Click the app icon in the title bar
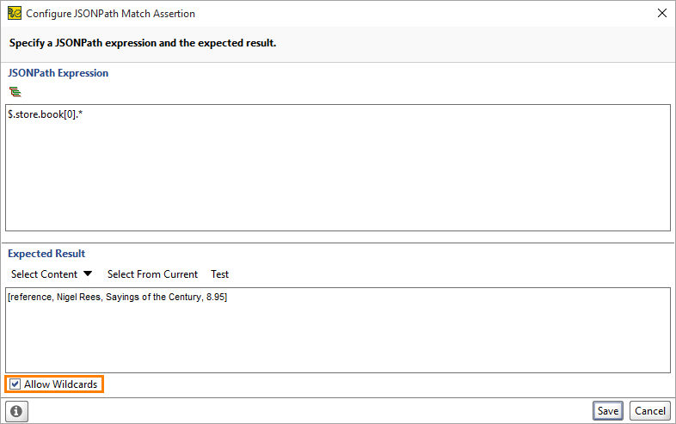Screen dimensions: 676x424 pyautogui.click(x=15, y=14)
